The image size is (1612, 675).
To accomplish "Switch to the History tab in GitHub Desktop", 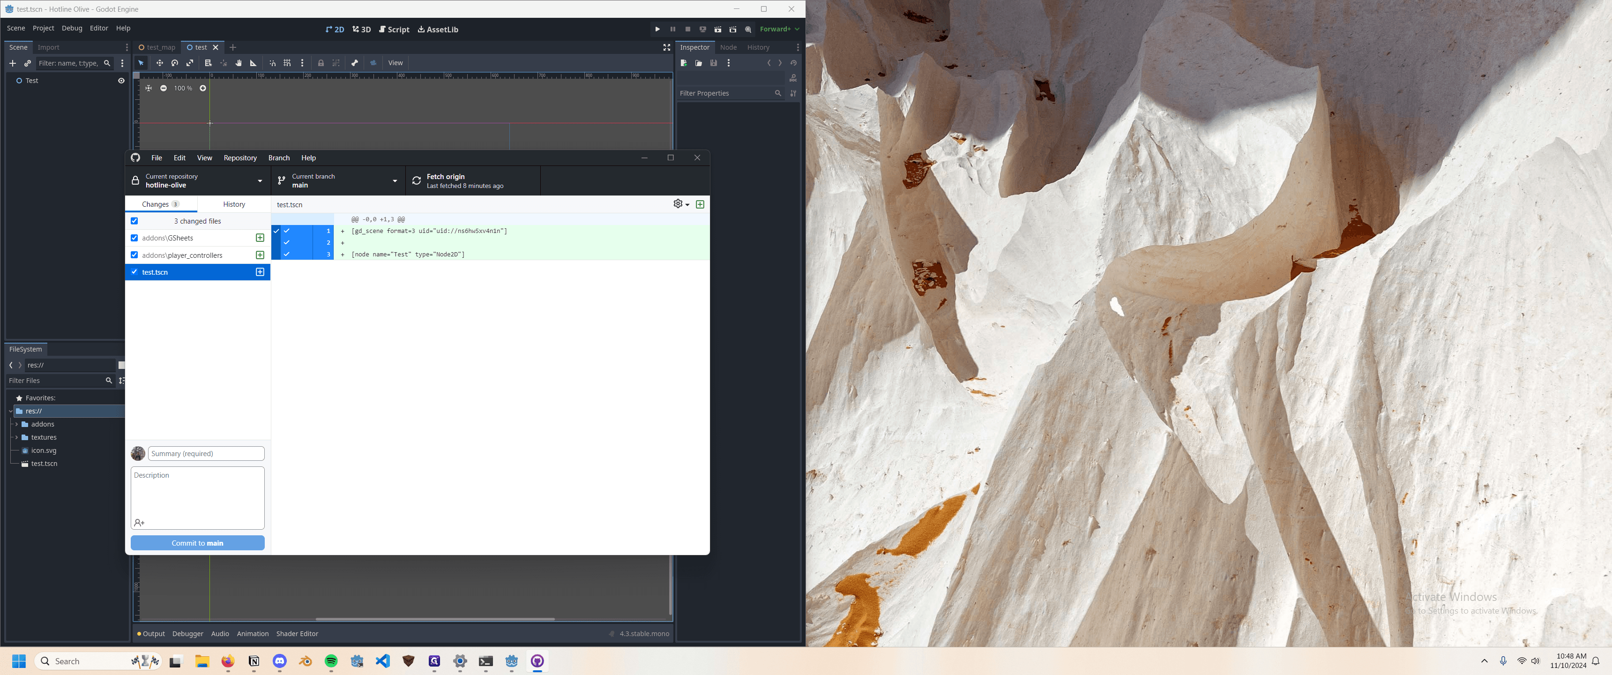I will (234, 204).
